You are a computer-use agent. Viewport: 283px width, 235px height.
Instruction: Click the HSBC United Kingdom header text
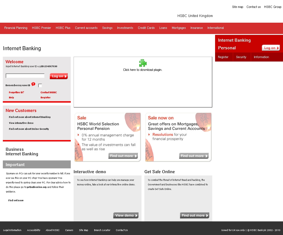tap(195, 16)
